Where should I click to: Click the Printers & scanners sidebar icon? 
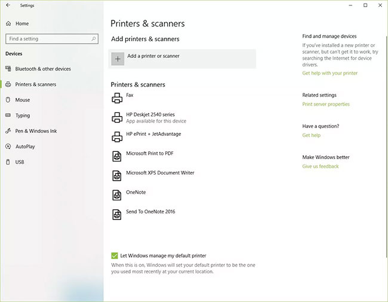pos(8,84)
